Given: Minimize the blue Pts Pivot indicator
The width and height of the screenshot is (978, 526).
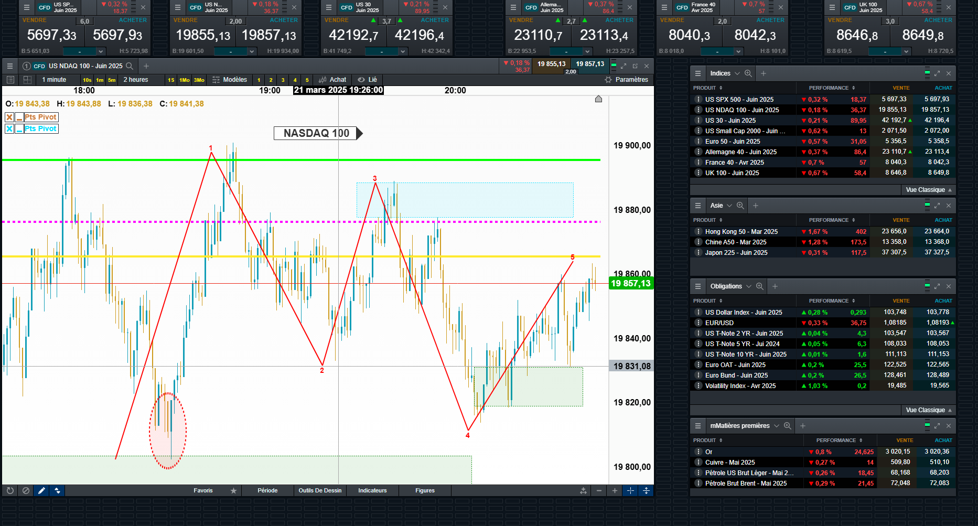Looking at the screenshot, I should tap(19, 129).
